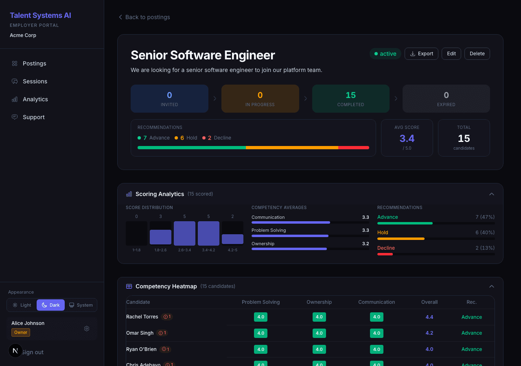
Task: Click the Sign out link
Action: pos(33,352)
